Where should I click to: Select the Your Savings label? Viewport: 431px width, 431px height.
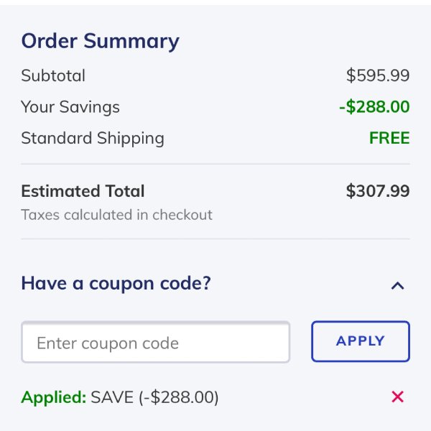tap(70, 107)
